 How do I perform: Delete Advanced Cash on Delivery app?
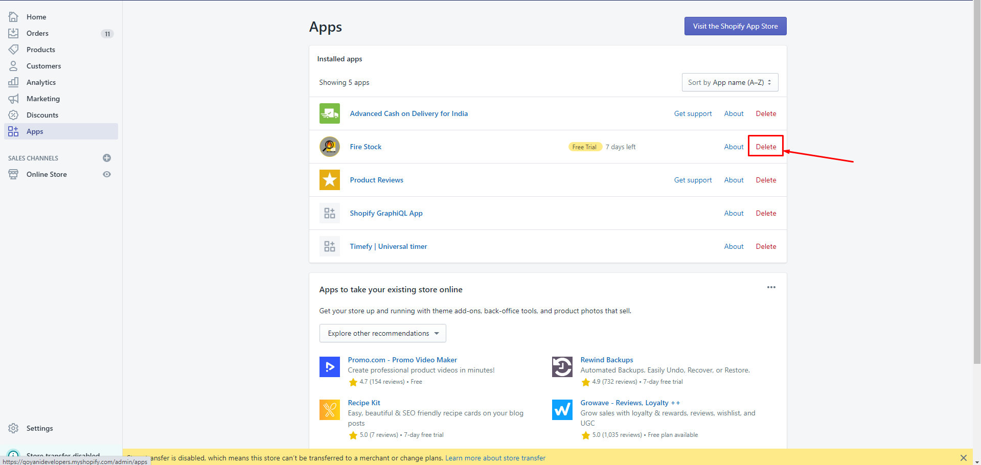pos(766,113)
